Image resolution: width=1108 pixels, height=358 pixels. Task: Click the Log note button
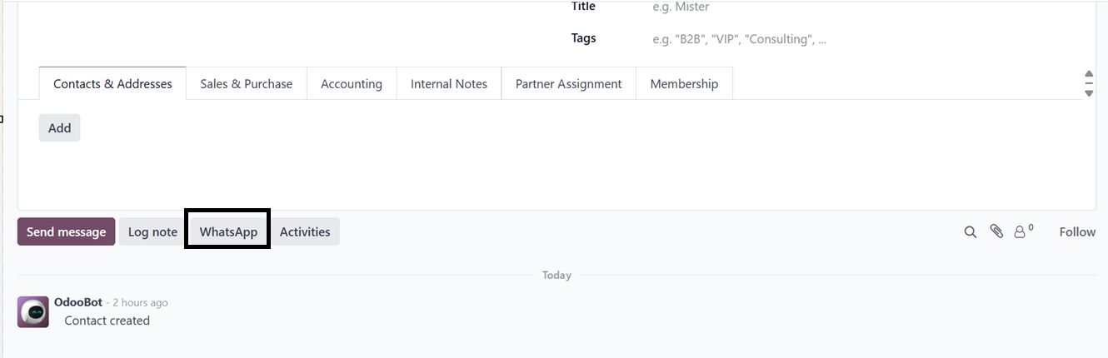(x=152, y=232)
